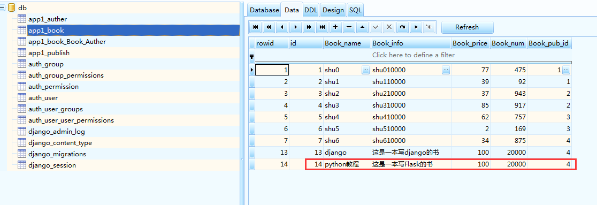The width and height of the screenshot is (597, 205).
Task: Click the table icon beside django_session
Action: (22, 165)
